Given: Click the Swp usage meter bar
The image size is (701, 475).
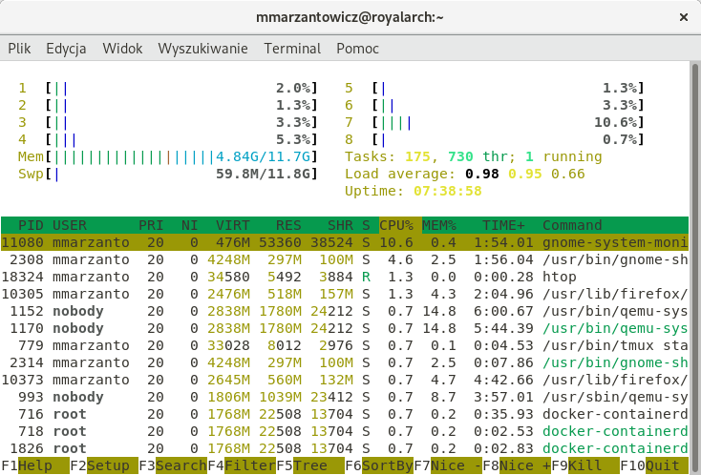Looking at the screenshot, I should click(168, 174).
